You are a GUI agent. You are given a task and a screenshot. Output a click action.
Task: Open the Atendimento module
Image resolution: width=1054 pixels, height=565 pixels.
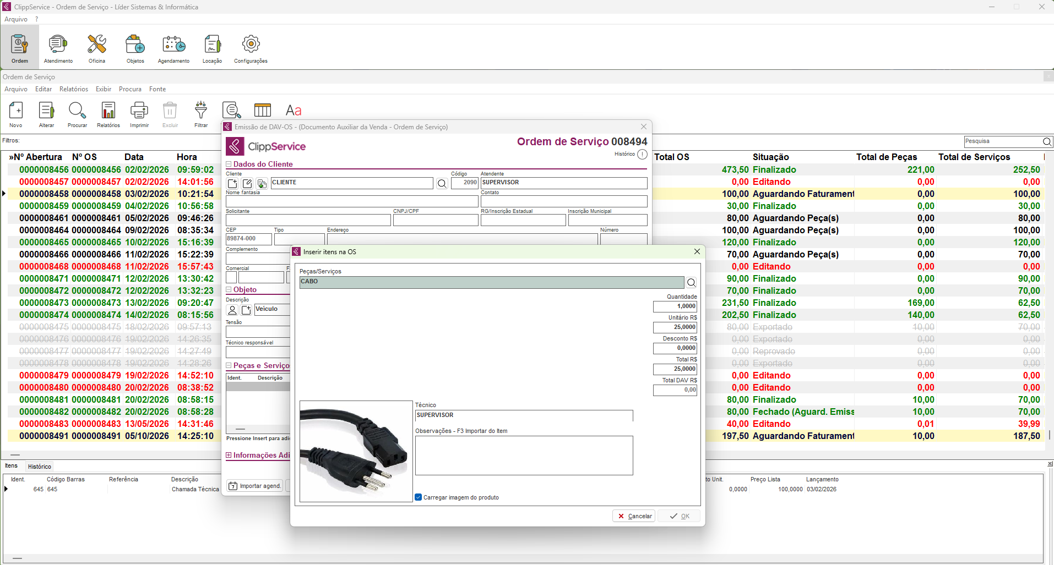click(x=58, y=48)
